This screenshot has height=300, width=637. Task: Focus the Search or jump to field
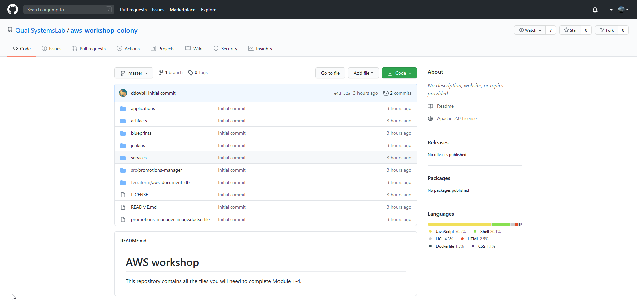click(69, 9)
